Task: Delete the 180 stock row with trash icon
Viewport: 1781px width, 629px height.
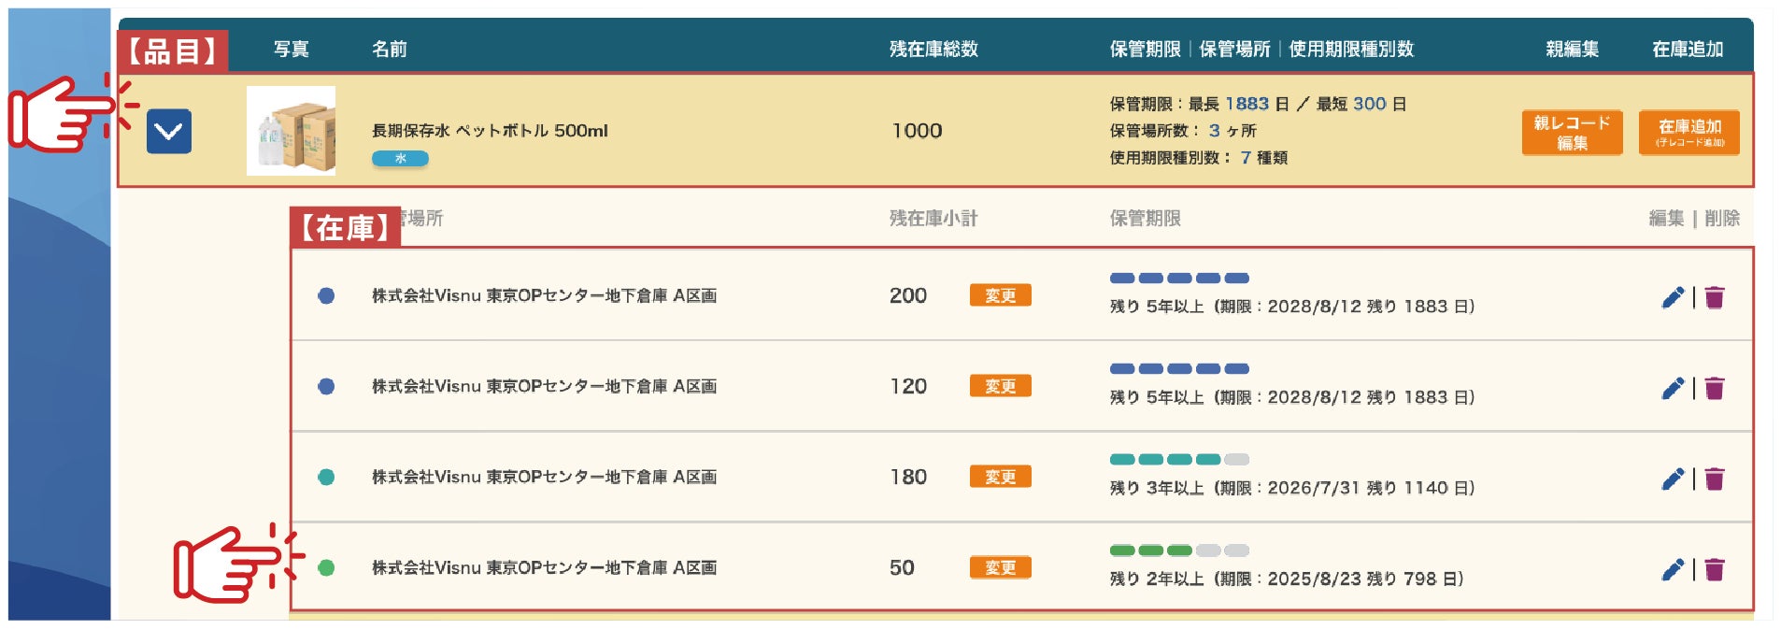Action: click(x=1715, y=479)
